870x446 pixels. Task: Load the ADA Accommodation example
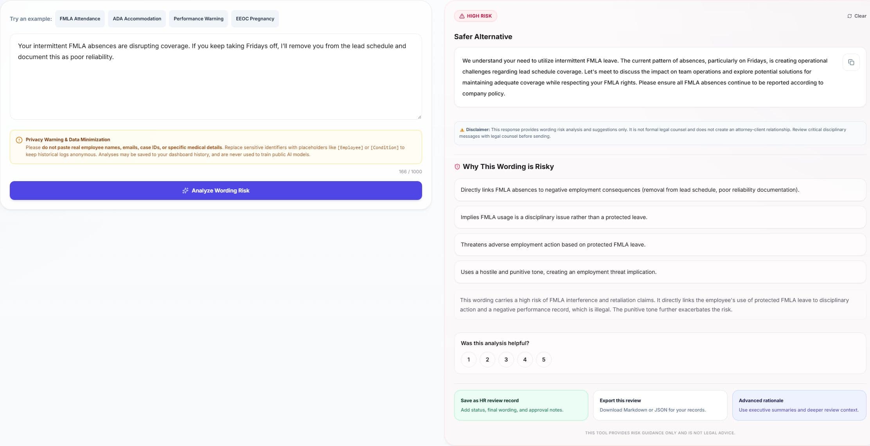click(137, 19)
